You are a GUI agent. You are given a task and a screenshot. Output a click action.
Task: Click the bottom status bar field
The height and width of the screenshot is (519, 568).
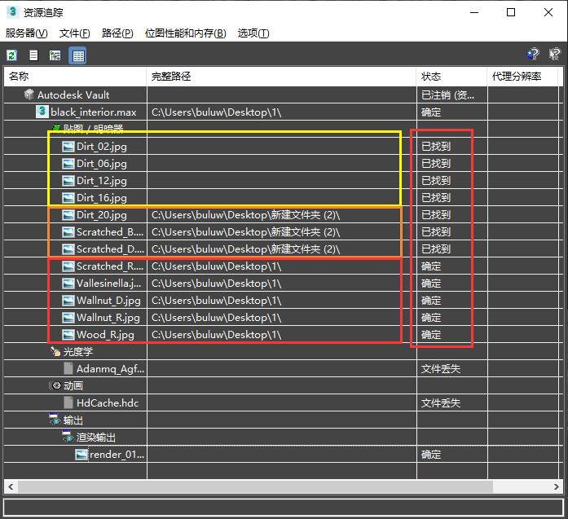[284, 507]
